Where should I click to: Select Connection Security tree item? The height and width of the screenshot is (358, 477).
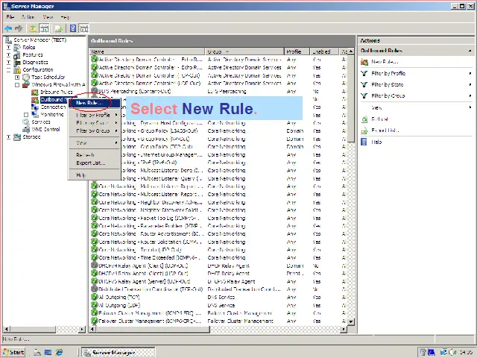click(x=53, y=107)
